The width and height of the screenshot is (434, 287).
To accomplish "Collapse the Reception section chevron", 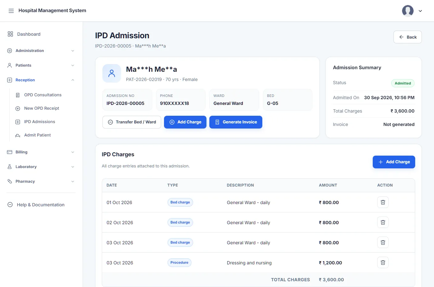I will coord(73,80).
